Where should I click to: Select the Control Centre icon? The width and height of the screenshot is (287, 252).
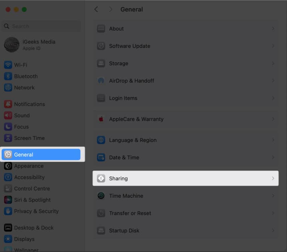click(x=8, y=188)
